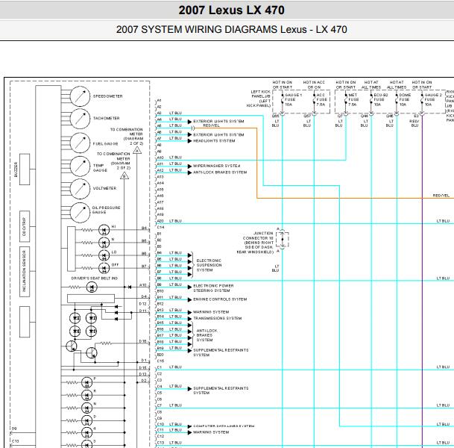
Task: Click the "WIPER/WASHER SYSTEM" reference
Action: point(217,166)
